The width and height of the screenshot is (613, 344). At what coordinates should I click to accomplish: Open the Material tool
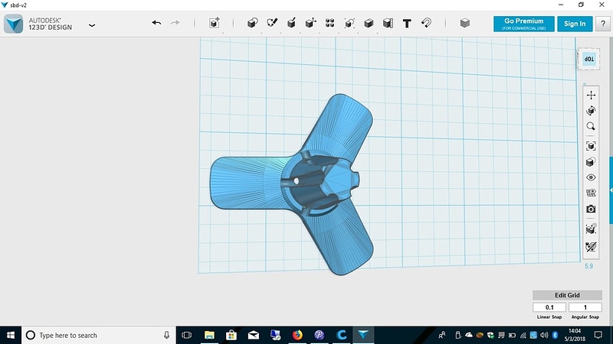[x=465, y=23]
